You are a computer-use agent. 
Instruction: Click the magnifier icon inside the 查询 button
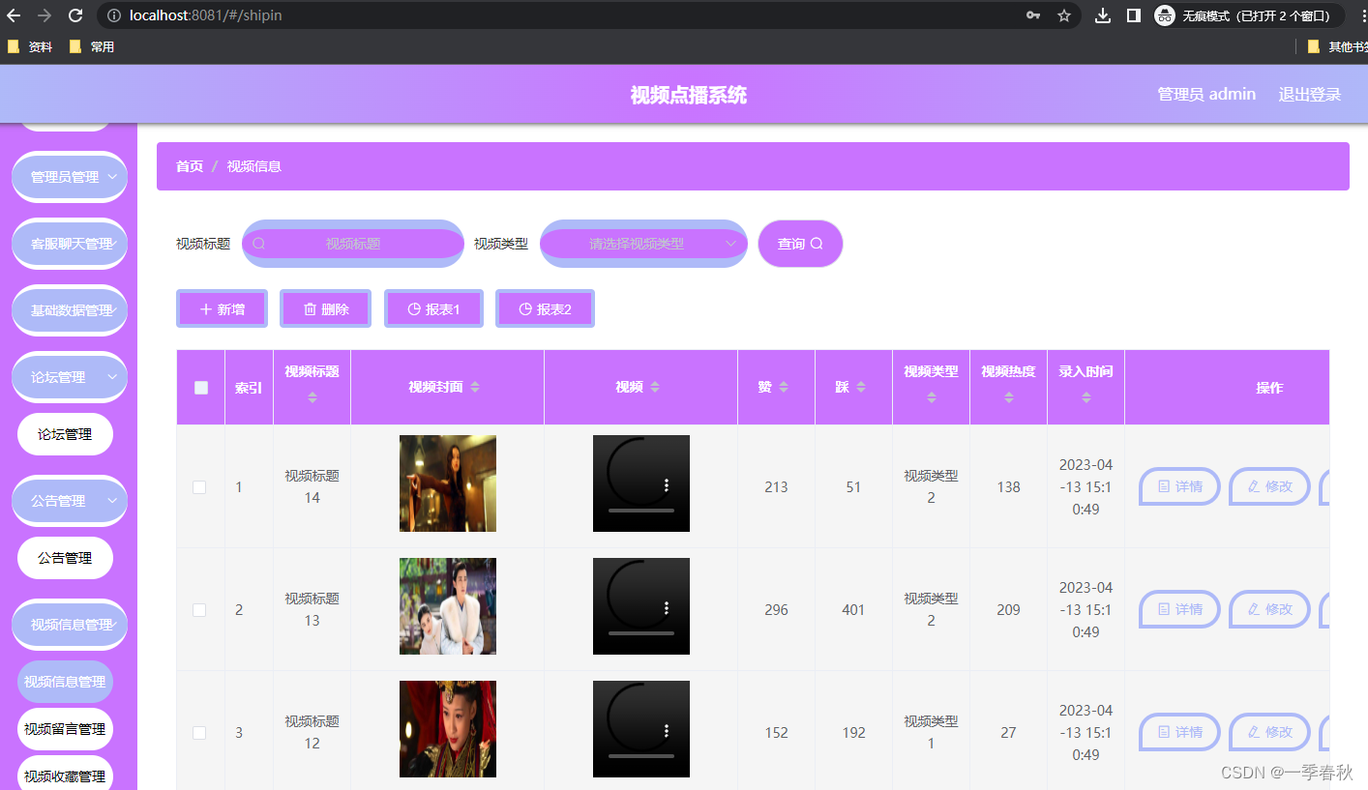tap(818, 244)
